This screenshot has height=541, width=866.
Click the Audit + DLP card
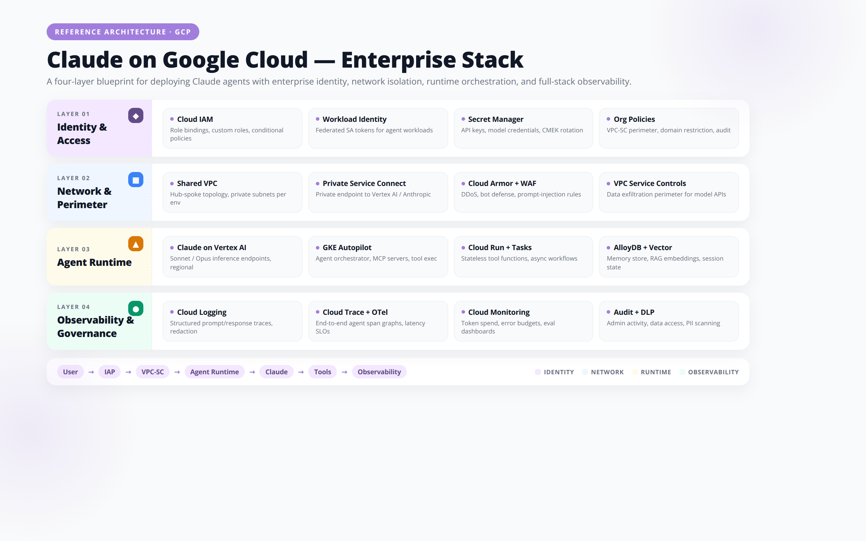pyautogui.click(x=669, y=321)
